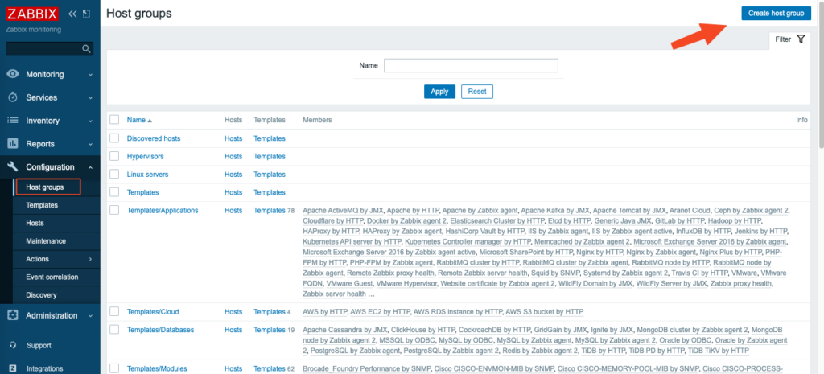The height and width of the screenshot is (374, 824).
Task: Check the Templates/Applications row checkbox
Action: [114, 210]
